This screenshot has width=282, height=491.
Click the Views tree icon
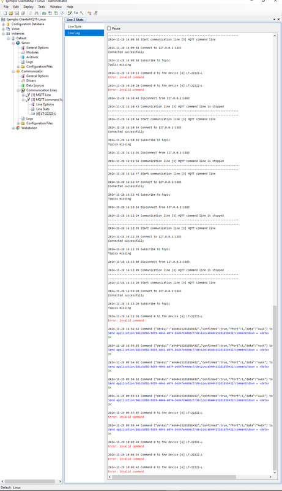click(8, 29)
